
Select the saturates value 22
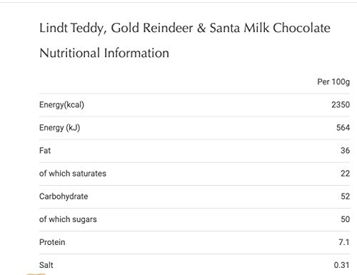point(345,174)
